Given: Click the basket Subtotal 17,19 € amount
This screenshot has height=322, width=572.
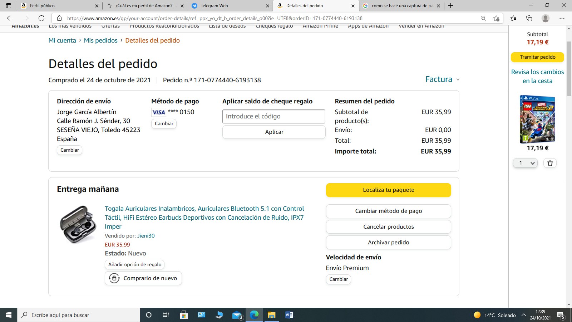Looking at the screenshot, I should tap(537, 42).
